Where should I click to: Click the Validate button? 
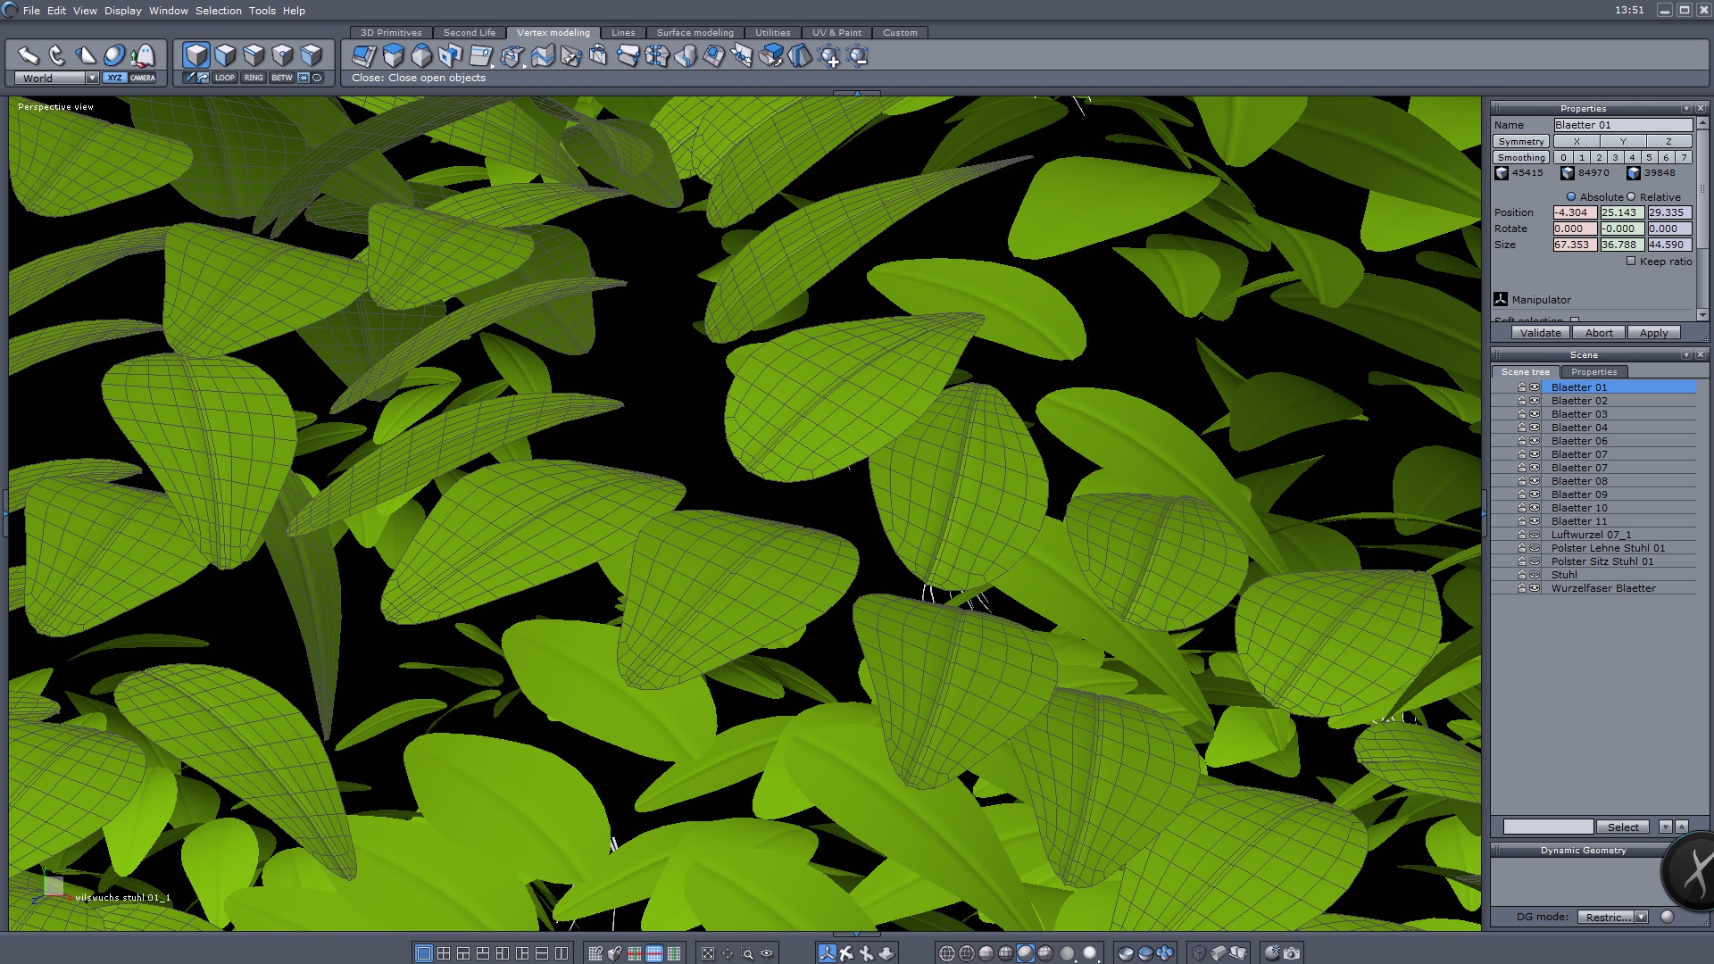tap(1540, 333)
